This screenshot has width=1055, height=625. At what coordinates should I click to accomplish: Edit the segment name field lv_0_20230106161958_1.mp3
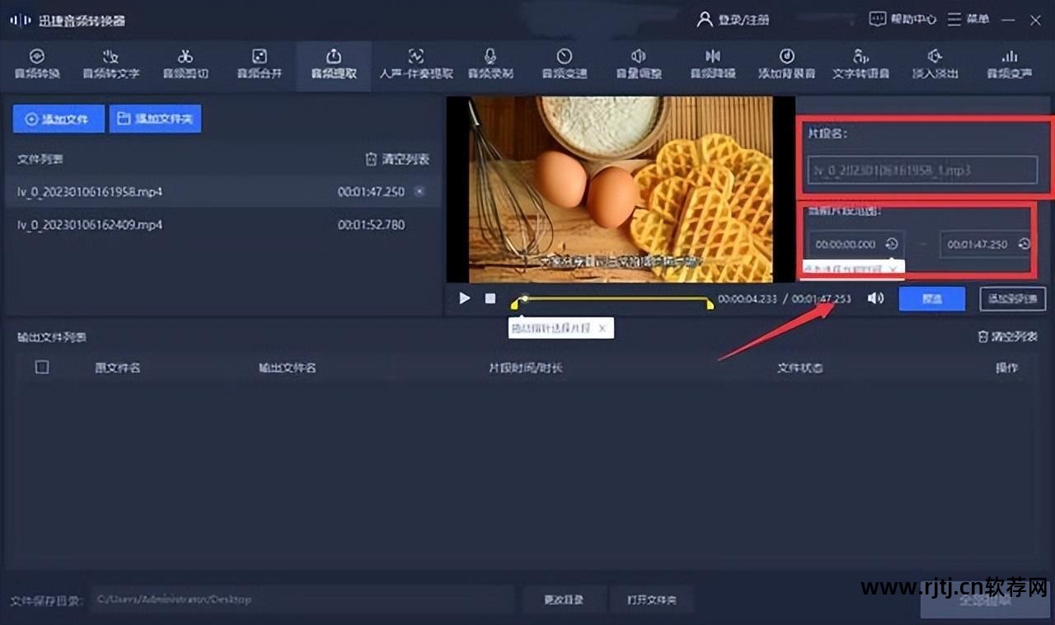[922, 170]
